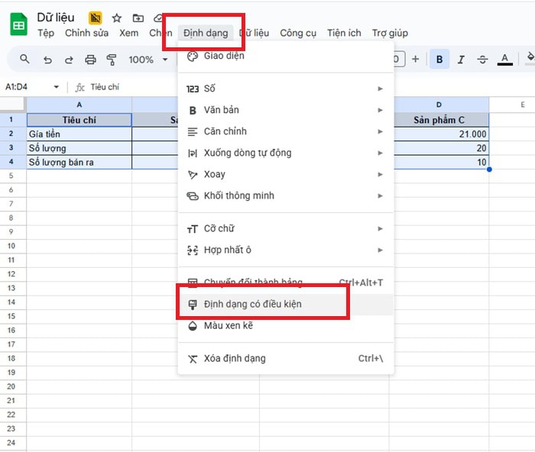Open the 100% zoom dropdown

coord(148,60)
